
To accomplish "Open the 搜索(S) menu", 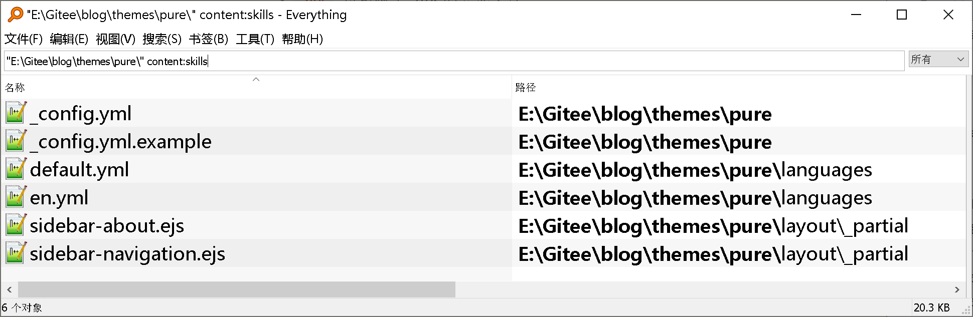I will pos(161,39).
